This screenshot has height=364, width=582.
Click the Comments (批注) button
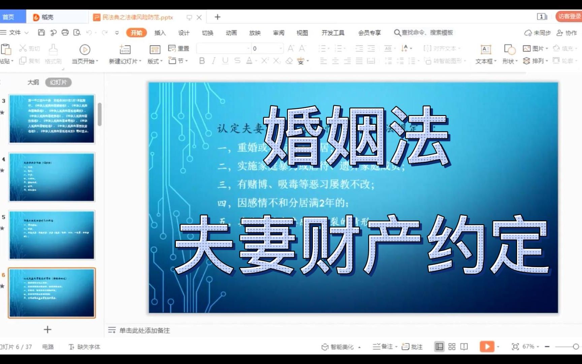coord(412,346)
